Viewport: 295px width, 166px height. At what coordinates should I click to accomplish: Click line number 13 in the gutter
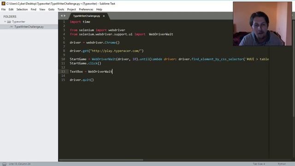coord(63,71)
